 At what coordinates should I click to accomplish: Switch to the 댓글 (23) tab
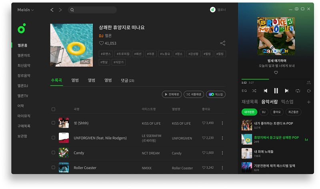coord(128,81)
